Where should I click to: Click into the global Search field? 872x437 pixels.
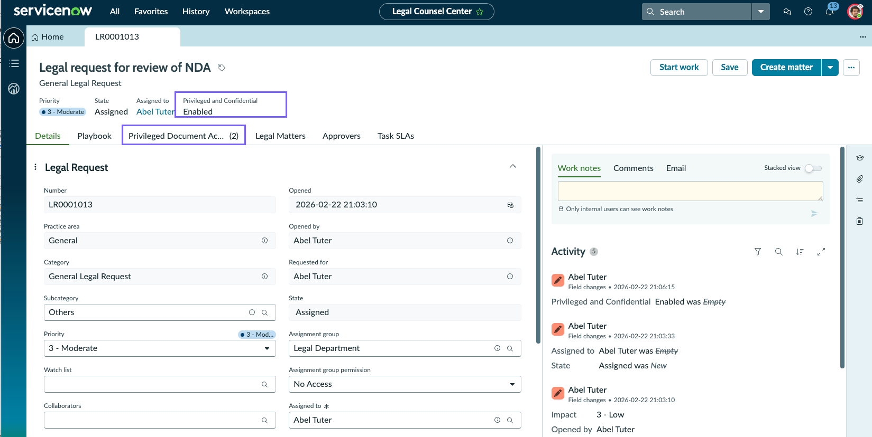click(x=697, y=12)
